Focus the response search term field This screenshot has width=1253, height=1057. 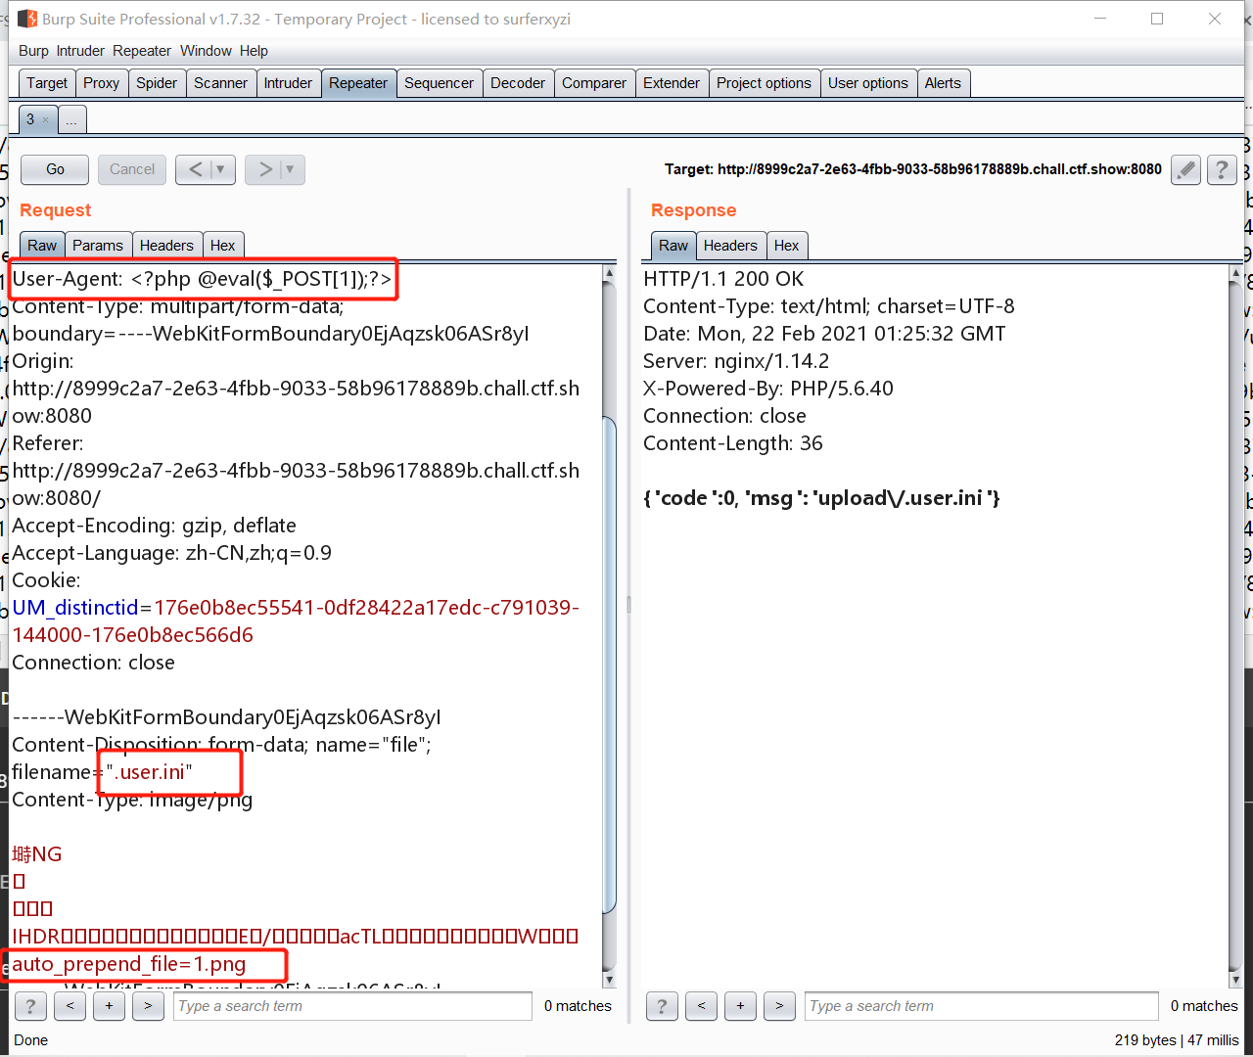[x=982, y=1006]
